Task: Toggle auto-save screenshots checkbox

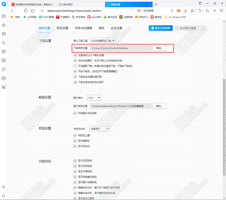Action: [x=75, y=113]
